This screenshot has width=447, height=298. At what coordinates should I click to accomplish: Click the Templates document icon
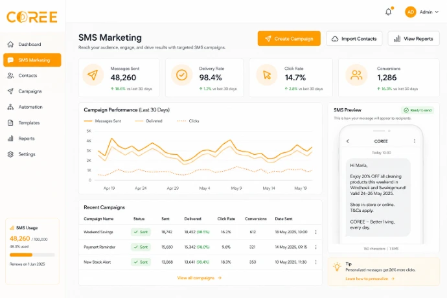click(x=10, y=122)
